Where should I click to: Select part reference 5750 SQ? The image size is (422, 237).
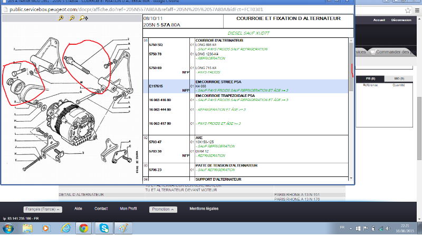click(156, 45)
